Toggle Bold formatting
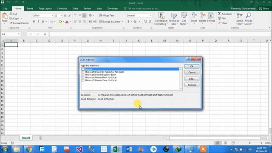Image resolution: width=272 pixels, height=153 pixels. tap(34, 22)
